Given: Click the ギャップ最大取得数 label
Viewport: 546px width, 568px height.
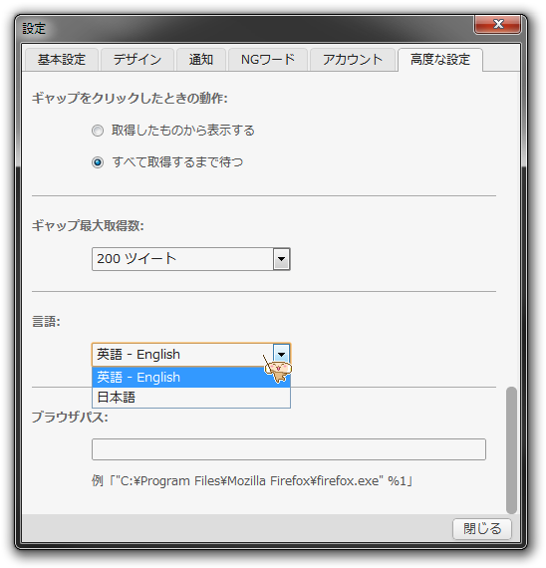Looking at the screenshot, I should [88, 225].
